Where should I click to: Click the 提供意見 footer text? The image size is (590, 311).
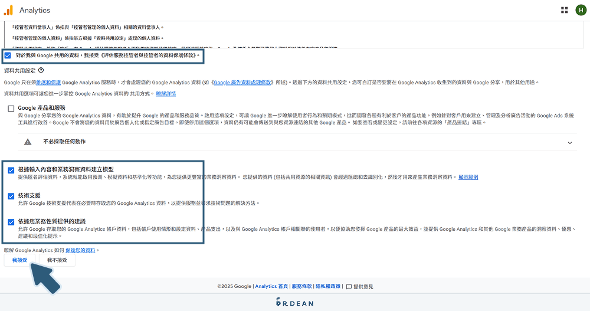(x=363, y=287)
